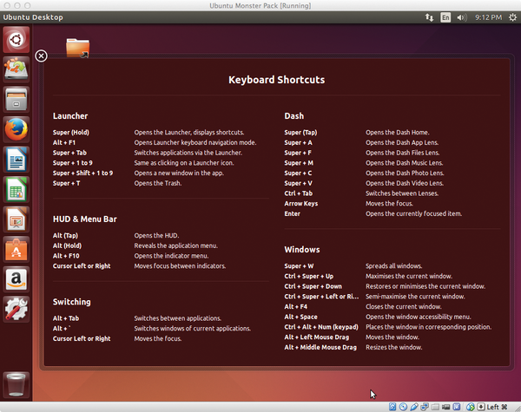Image resolution: width=521 pixels, height=412 pixels.
Task: Click the 'Left ⌘' host key label
Action: coord(497,407)
